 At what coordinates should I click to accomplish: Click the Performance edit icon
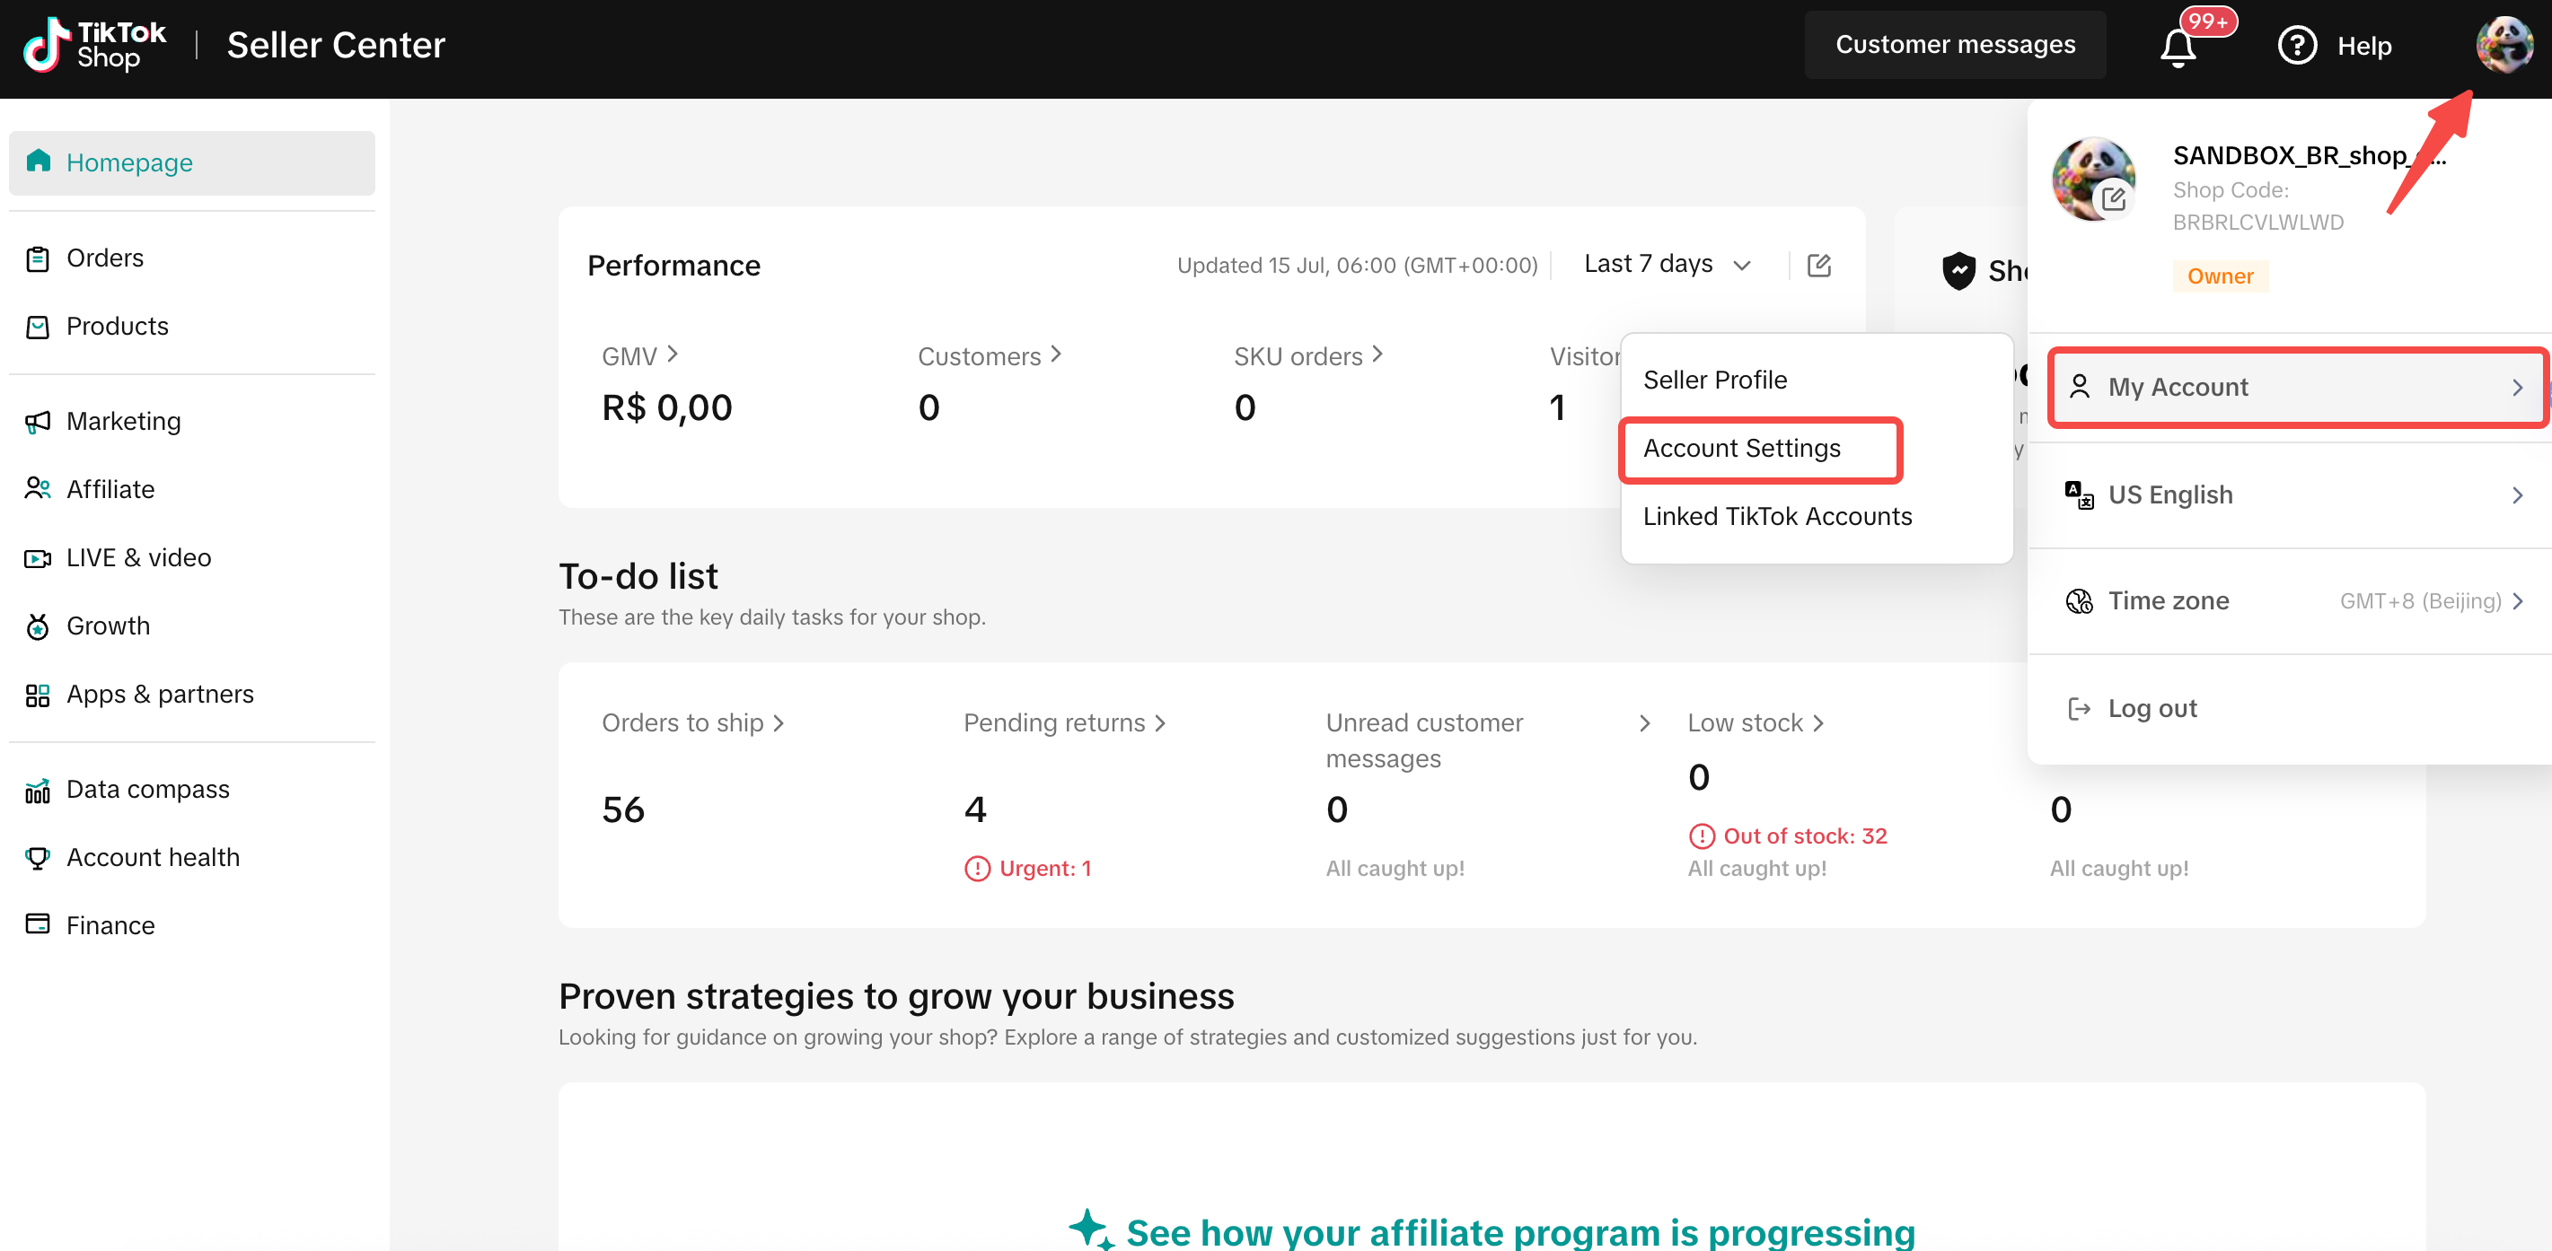click(1819, 266)
